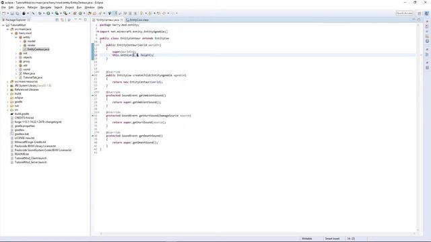Image resolution: width=431 pixels, height=242 pixels.
Task: Select the Java perspective icon
Action: (426, 13)
